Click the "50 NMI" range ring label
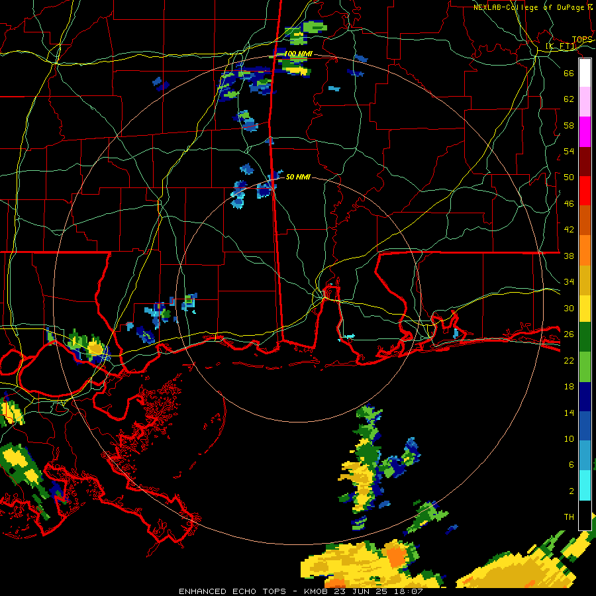 coord(298,177)
